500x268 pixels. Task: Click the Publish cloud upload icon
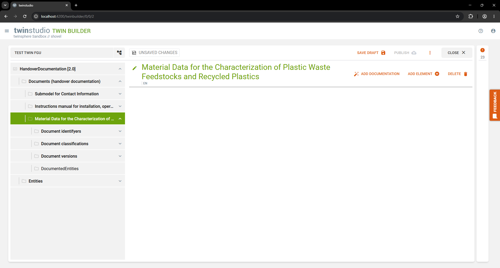point(414,53)
